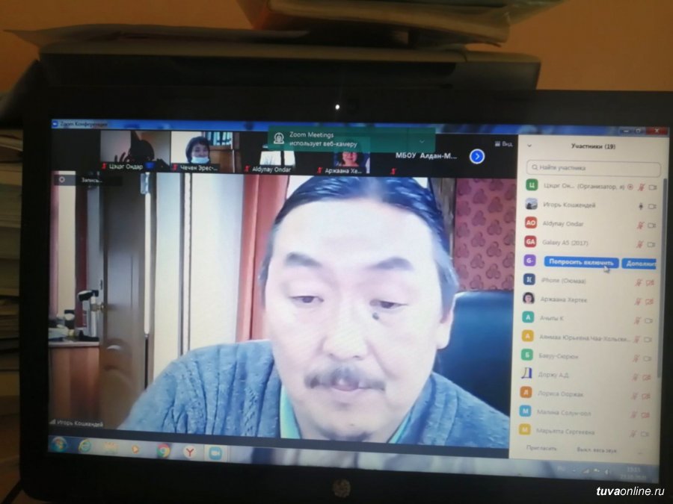Open the Вид view options menu

(x=504, y=143)
